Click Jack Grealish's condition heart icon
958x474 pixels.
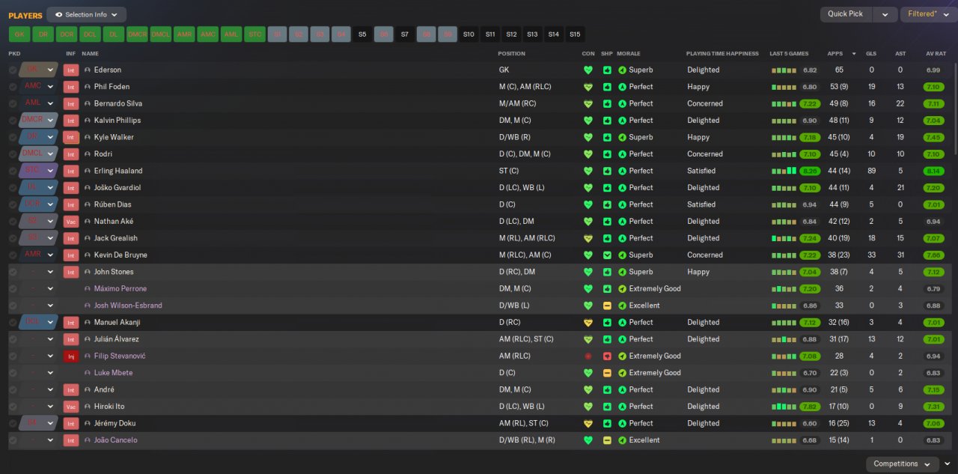588,238
